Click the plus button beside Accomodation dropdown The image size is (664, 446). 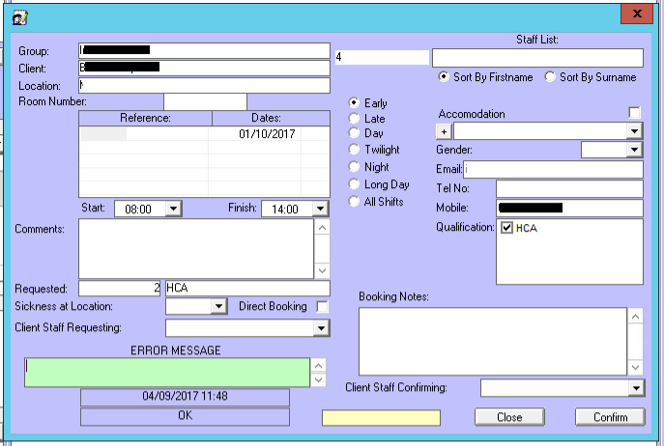(x=444, y=131)
